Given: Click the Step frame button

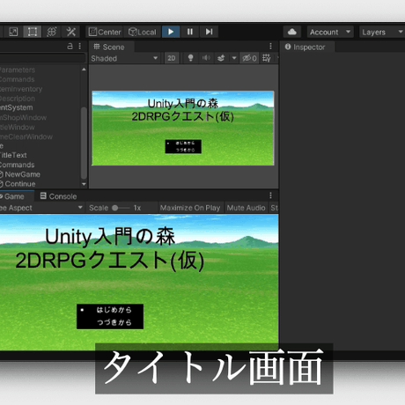Looking at the screenshot, I should (209, 32).
